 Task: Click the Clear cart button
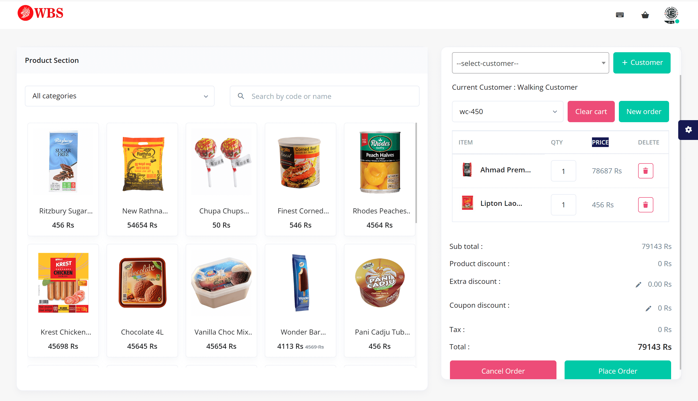591,112
